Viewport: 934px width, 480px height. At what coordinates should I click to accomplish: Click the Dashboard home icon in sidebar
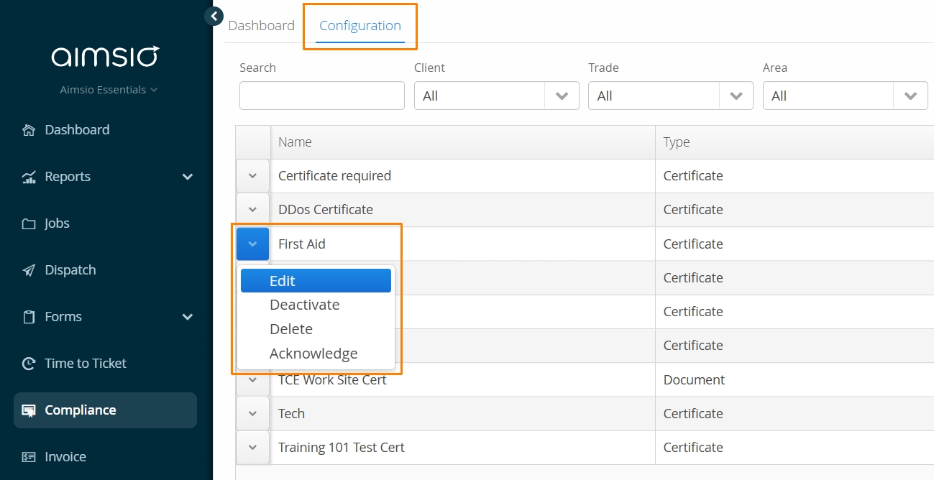[x=29, y=130]
